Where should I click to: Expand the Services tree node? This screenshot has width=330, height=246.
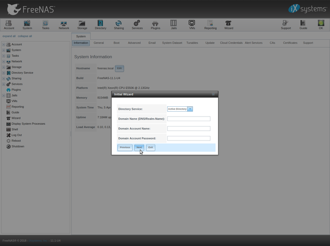pyautogui.click(x=4, y=84)
